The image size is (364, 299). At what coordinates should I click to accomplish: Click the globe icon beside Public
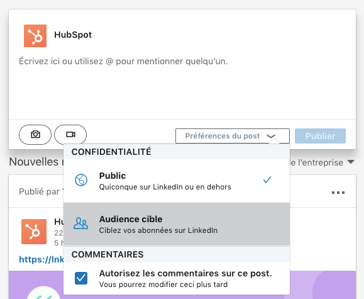coord(81,180)
